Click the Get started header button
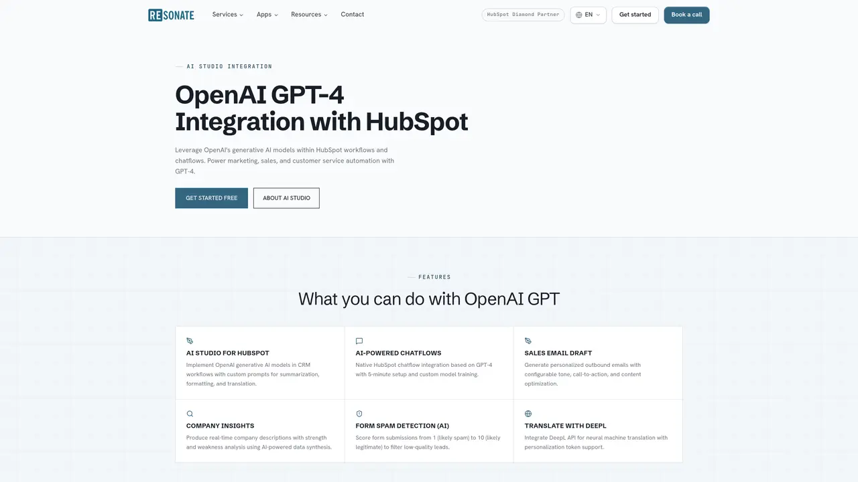The height and width of the screenshot is (482, 858). (x=635, y=15)
